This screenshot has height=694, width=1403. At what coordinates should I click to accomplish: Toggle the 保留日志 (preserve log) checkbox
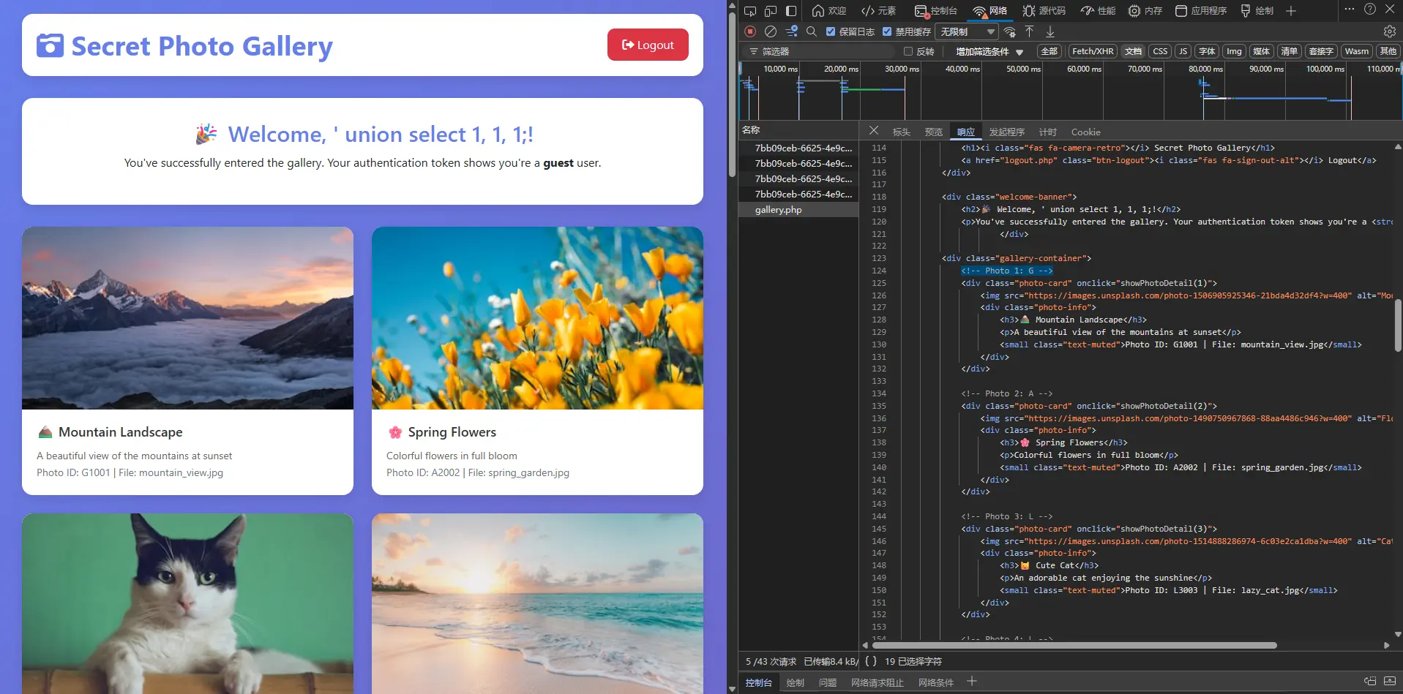coord(831,31)
